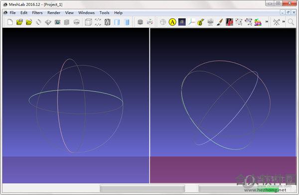The height and width of the screenshot is (195, 299).
Task: Open the File menu
Action: point(12,13)
